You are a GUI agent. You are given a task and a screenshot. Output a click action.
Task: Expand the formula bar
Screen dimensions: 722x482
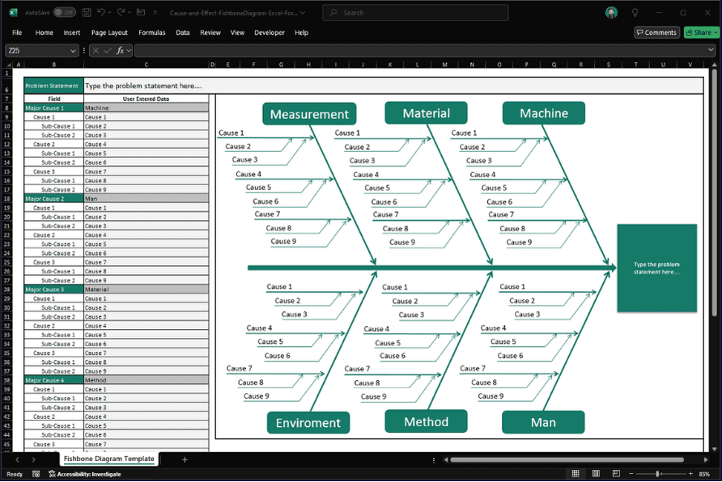[710, 50]
